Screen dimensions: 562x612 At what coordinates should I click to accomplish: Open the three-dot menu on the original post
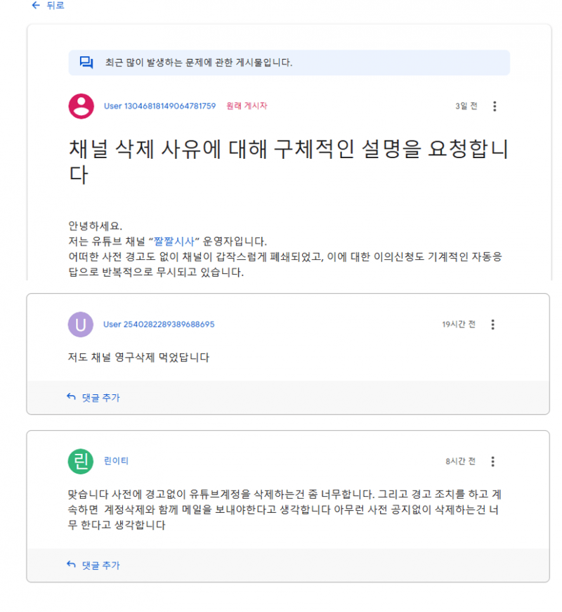click(495, 106)
